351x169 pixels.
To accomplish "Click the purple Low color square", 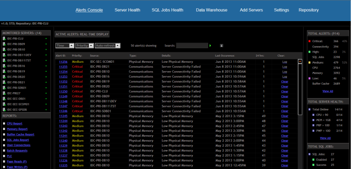I will [x=310, y=79].
